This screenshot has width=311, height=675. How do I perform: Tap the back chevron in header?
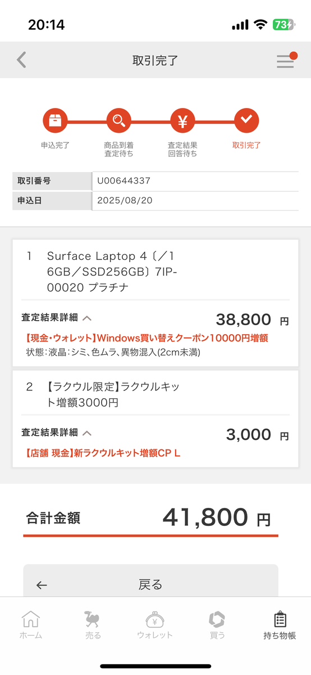(21, 60)
